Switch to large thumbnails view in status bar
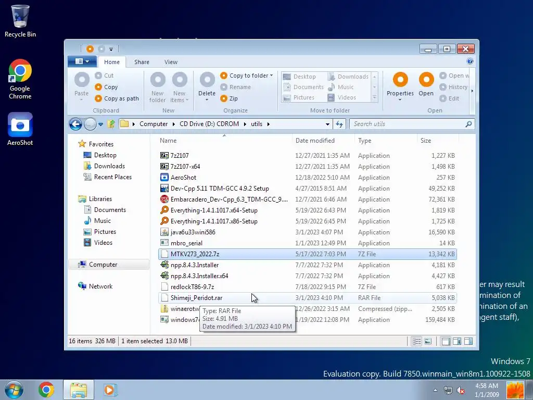Screen dimensions: 533x400 (x=428, y=341)
